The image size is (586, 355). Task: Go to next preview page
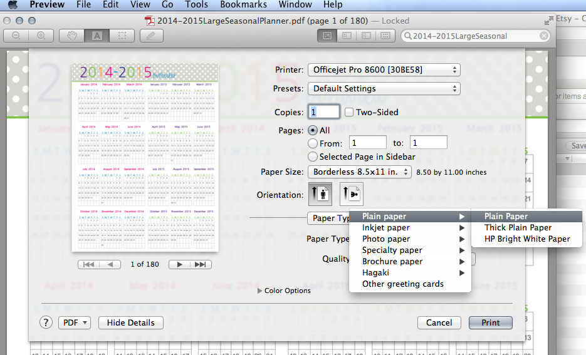tap(179, 264)
